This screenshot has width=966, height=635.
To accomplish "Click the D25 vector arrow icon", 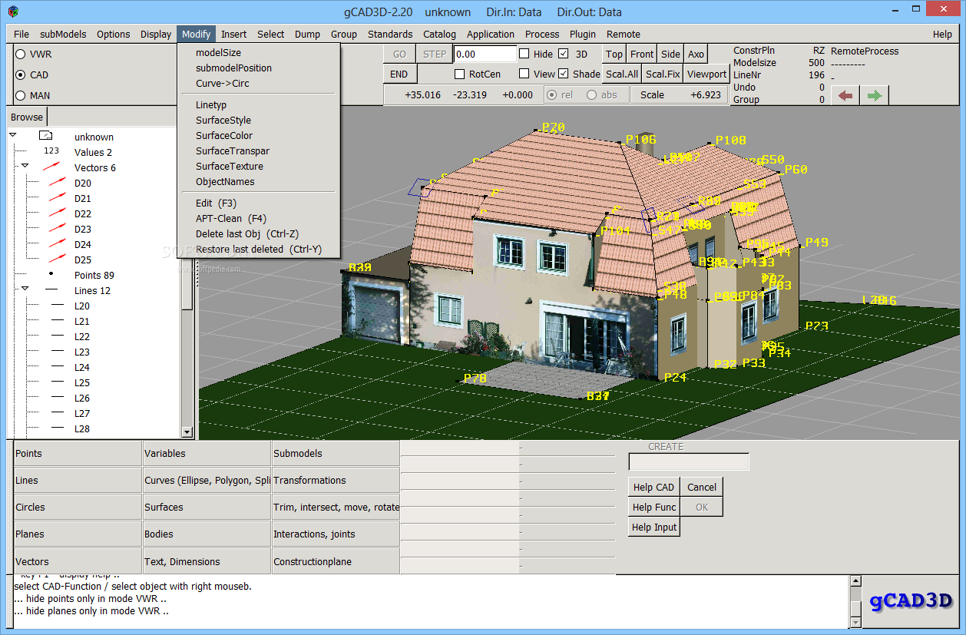I will (x=58, y=260).
